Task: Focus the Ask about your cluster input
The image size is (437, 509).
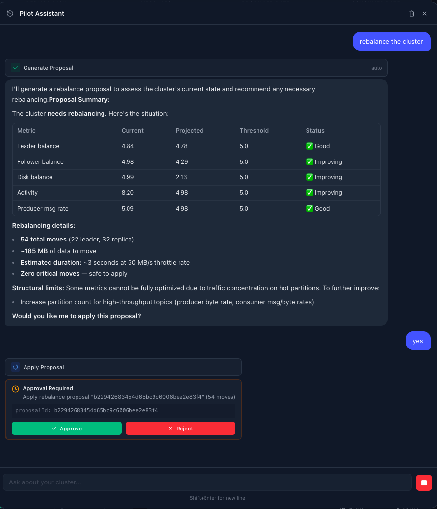Action: click(x=207, y=482)
